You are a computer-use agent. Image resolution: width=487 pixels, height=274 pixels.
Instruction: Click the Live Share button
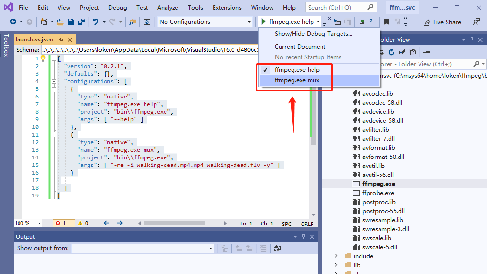[x=443, y=22]
